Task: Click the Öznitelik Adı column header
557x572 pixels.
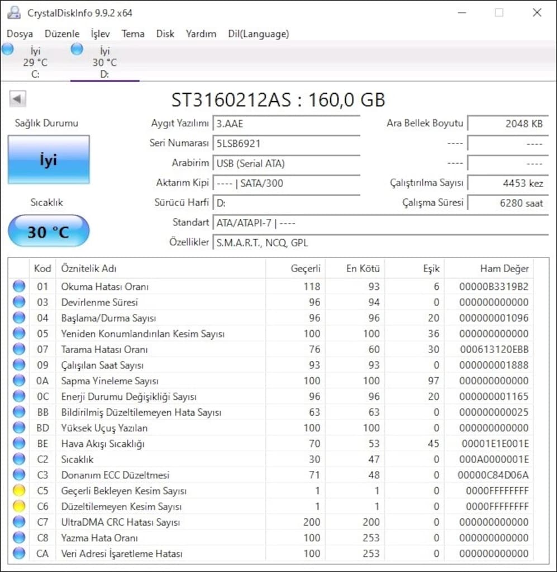Action: coord(160,269)
